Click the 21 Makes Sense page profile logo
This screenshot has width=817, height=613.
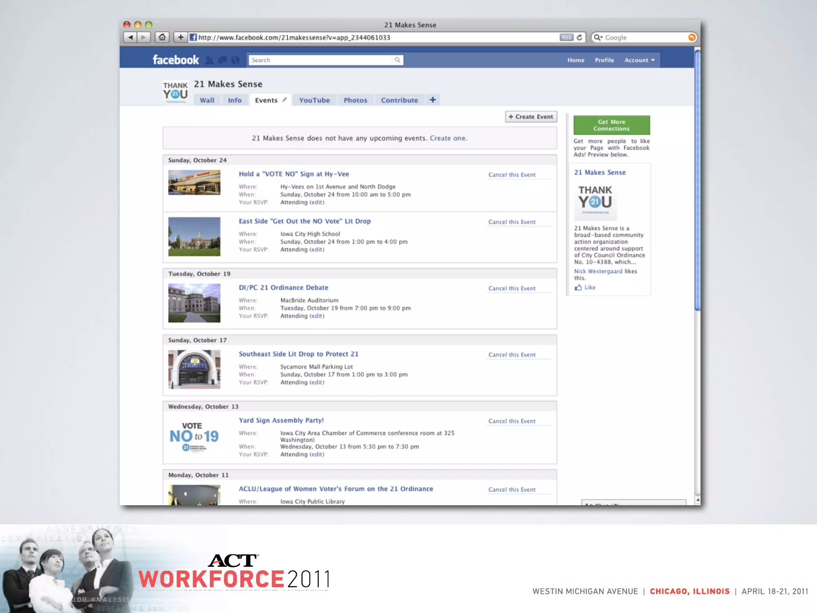tap(176, 92)
